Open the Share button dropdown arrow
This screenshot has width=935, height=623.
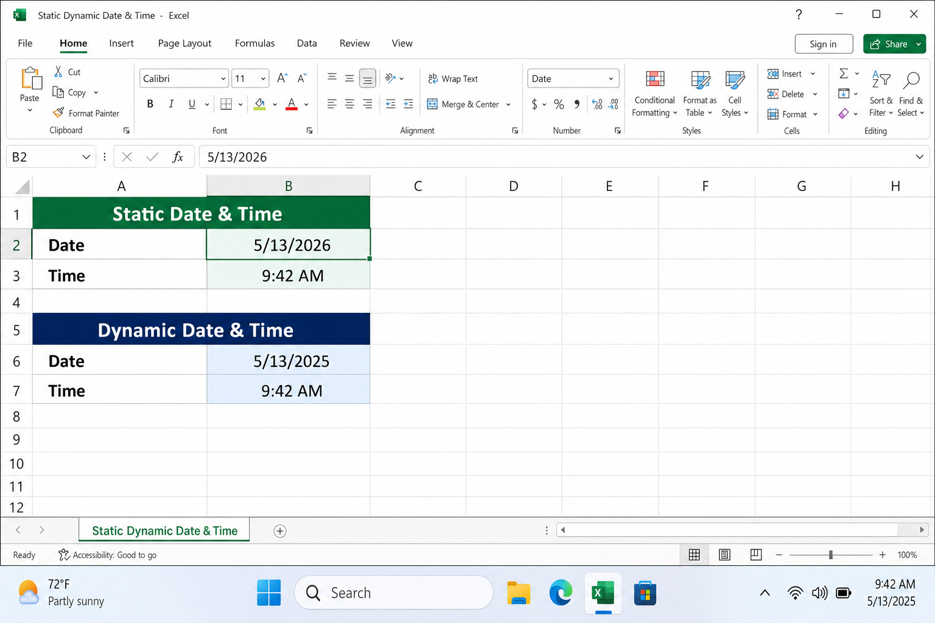919,44
